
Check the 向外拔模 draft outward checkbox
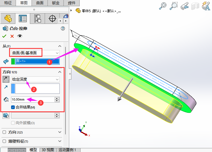tap(13, 123)
